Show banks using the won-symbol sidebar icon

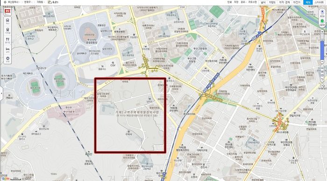(x=7, y=59)
